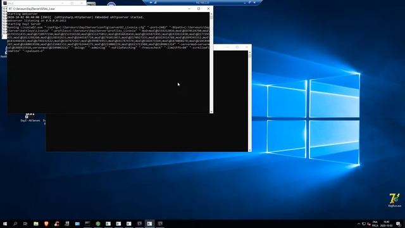Click the DZSAL_2.exe window title icon
Image resolution: width=405 pixels, height=228 pixels.
pos(10,8)
